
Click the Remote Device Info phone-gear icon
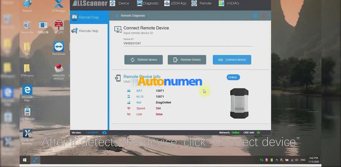click(x=118, y=78)
